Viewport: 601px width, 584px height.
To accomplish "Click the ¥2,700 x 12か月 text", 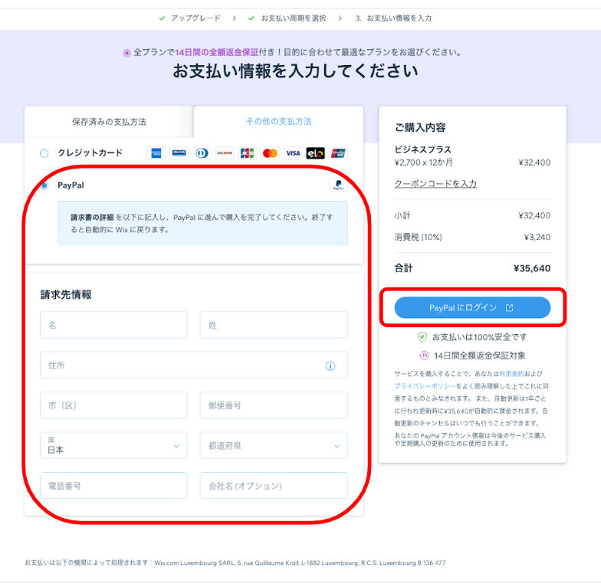I will [x=423, y=162].
